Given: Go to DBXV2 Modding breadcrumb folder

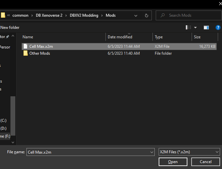Looking at the screenshot, I should tap(84, 15).
